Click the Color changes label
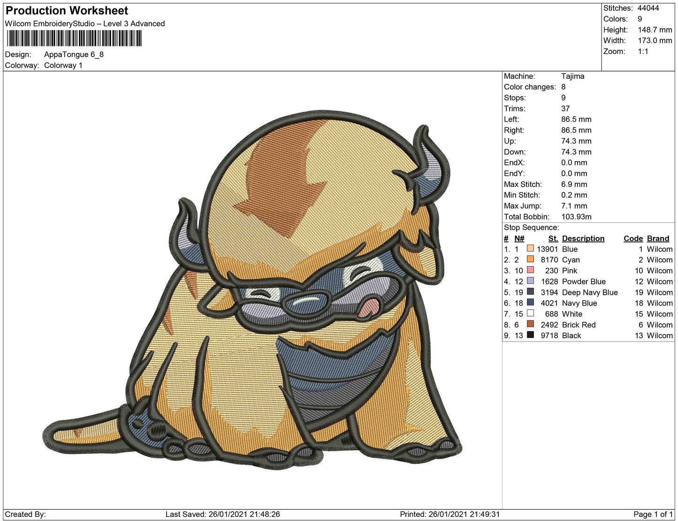Screen dimensions: 678x521 530,87
